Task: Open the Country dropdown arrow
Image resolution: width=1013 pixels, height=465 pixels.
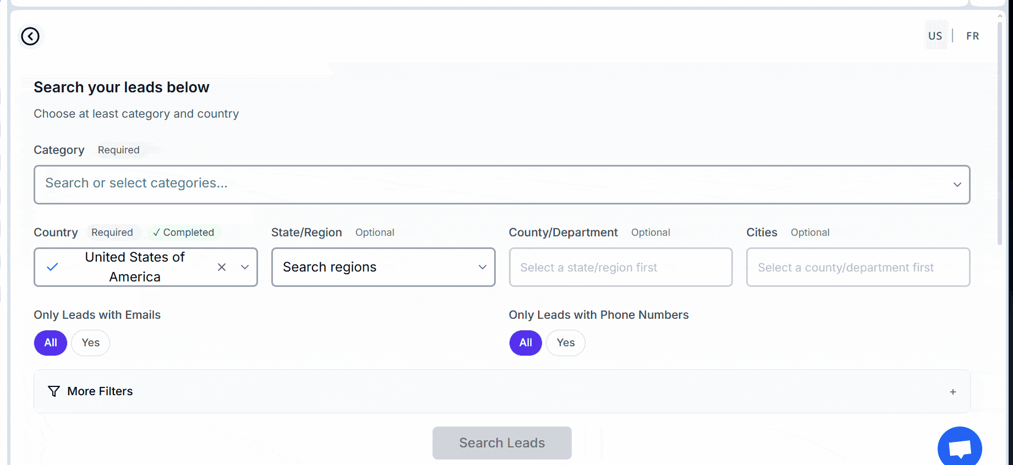Action: (245, 267)
